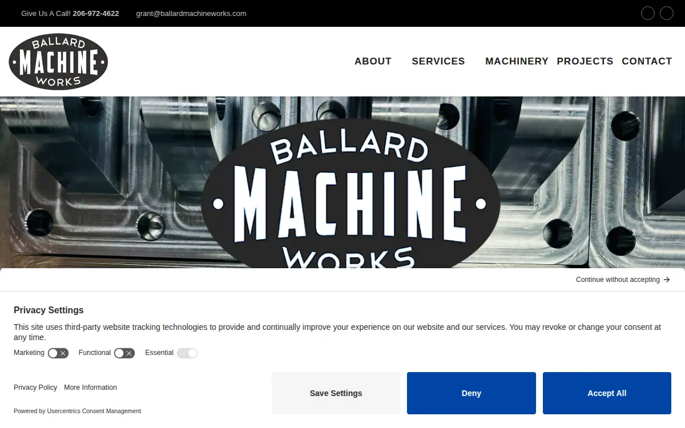The image size is (685, 428).
Task: Click the Ballard Machine Works header logo
Action: [x=58, y=62]
